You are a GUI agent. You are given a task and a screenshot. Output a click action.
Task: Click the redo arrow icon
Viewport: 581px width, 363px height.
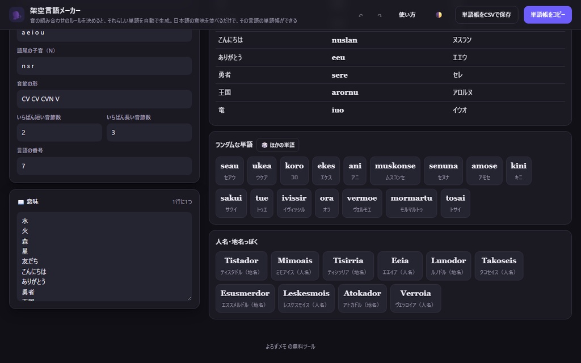click(380, 15)
